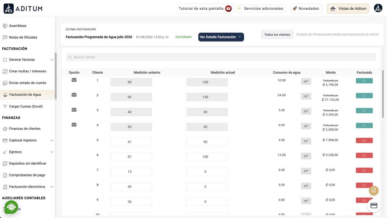Viewport: 387px width, 218px height.
Task: Click the envelope icon for client 3
Action: click(x=74, y=110)
